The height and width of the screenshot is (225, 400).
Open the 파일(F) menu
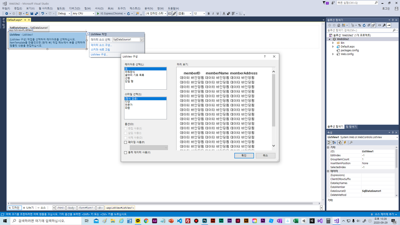click(x=6, y=8)
